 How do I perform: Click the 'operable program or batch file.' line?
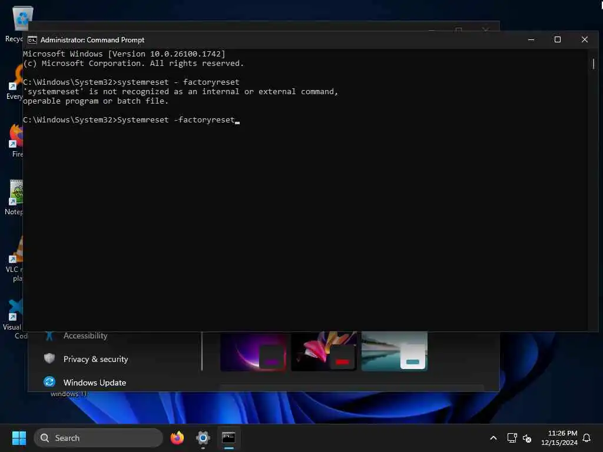(95, 101)
